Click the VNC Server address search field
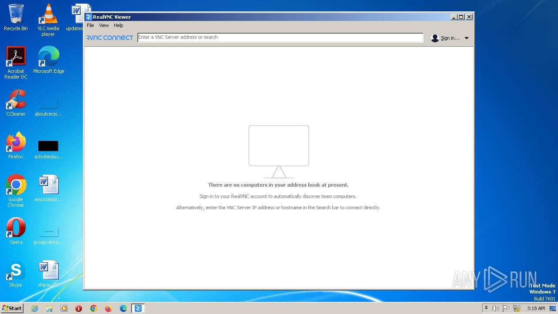Viewport: 558px width, 314px height. click(x=280, y=38)
